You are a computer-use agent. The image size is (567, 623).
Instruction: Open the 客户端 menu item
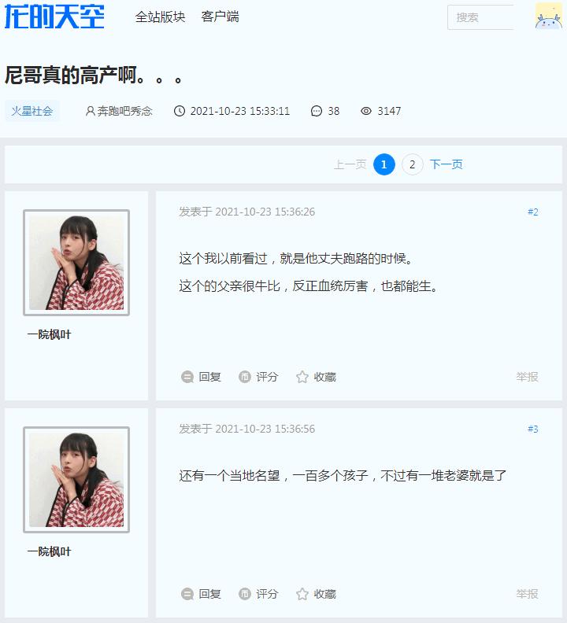[x=220, y=17]
